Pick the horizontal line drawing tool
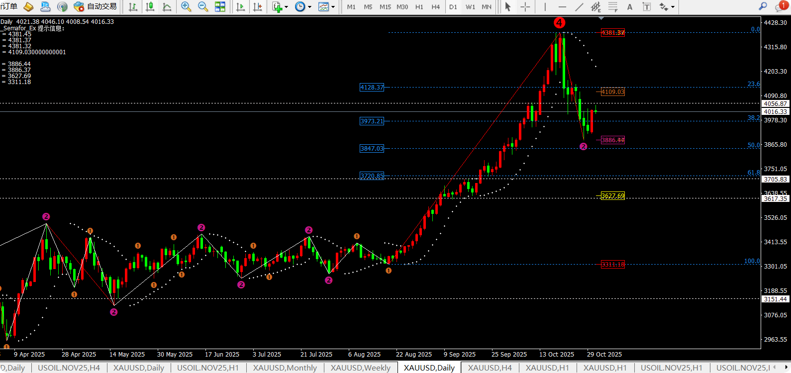 click(x=562, y=7)
